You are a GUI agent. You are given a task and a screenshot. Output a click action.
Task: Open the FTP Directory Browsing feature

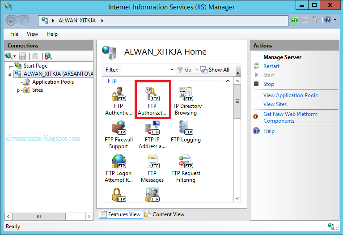[186, 101]
